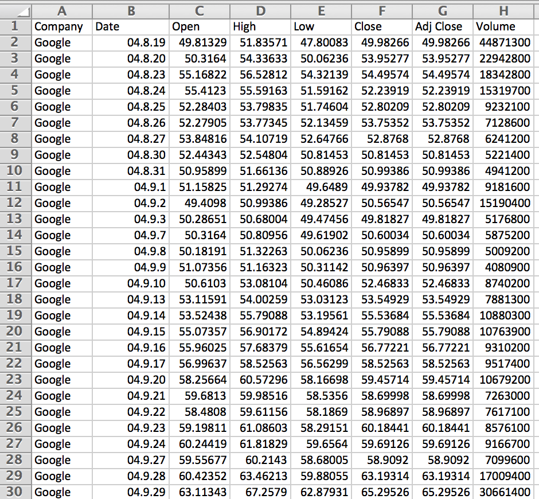Select Open value 58.4808
The image size is (539, 499).
tap(200, 412)
